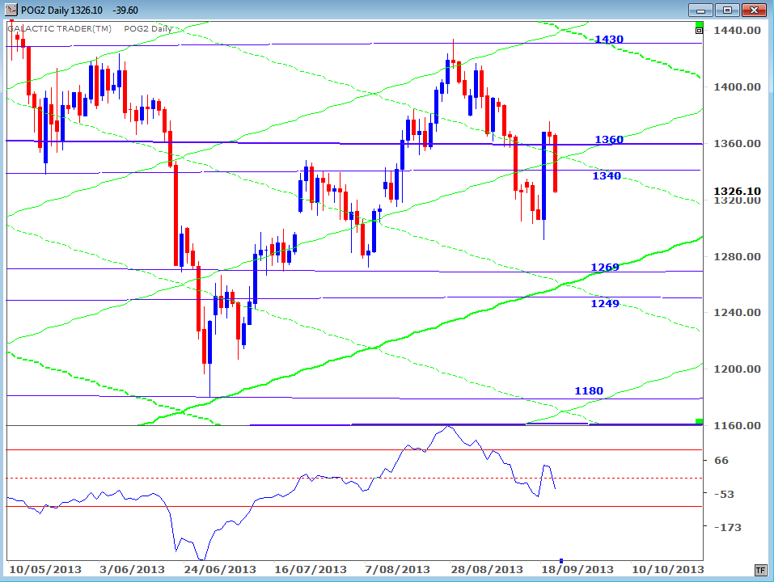Select the 1360 price level label

[x=609, y=140]
